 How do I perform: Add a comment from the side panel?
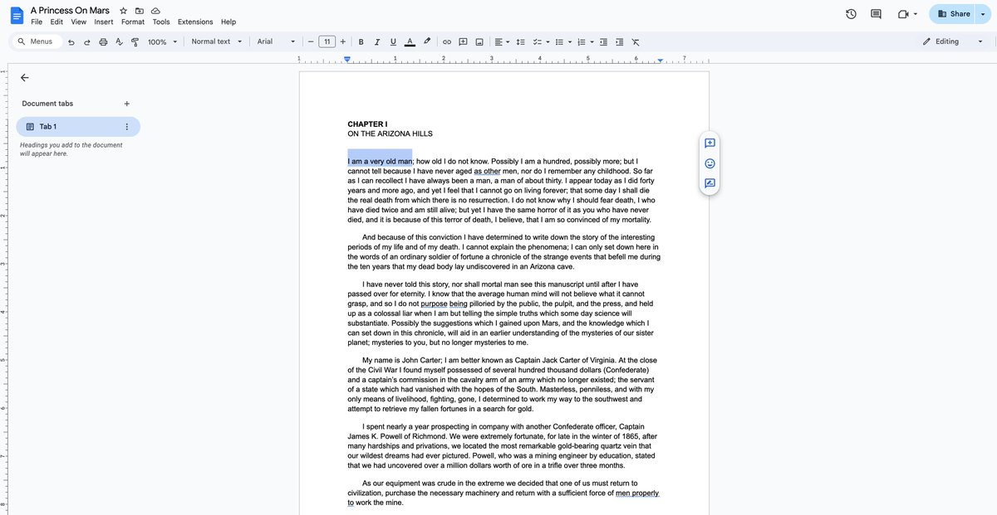(710, 143)
